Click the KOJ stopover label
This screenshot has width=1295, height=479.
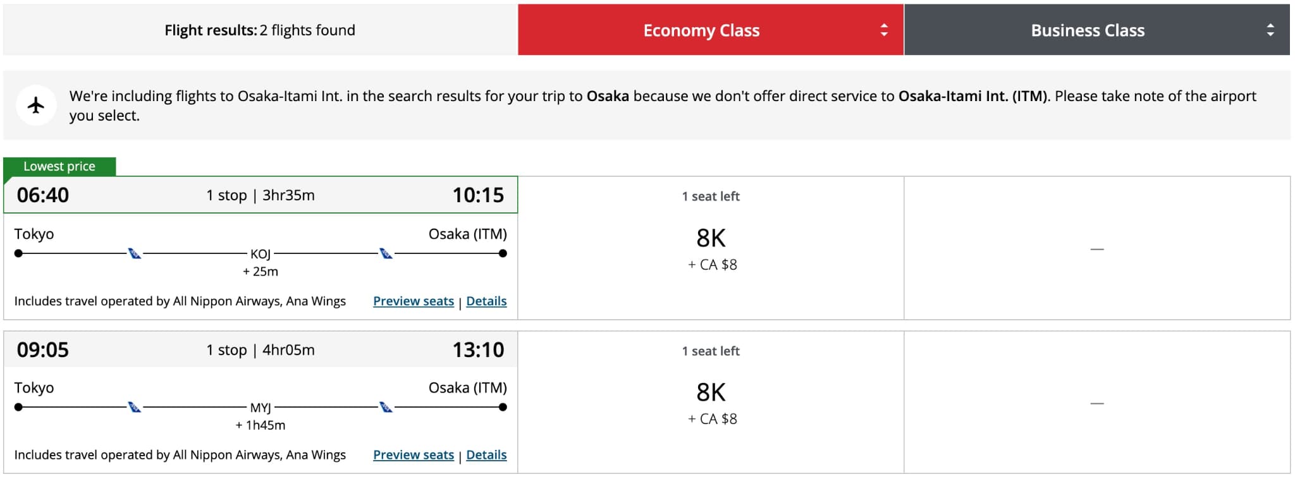tap(261, 254)
